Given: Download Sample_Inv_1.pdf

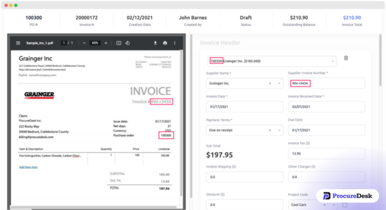Looking at the screenshot, I should click(155, 43).
